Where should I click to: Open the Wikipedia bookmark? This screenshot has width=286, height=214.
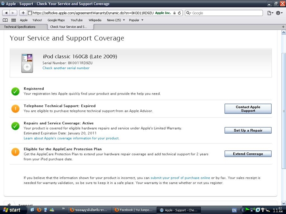click(95, 20)
